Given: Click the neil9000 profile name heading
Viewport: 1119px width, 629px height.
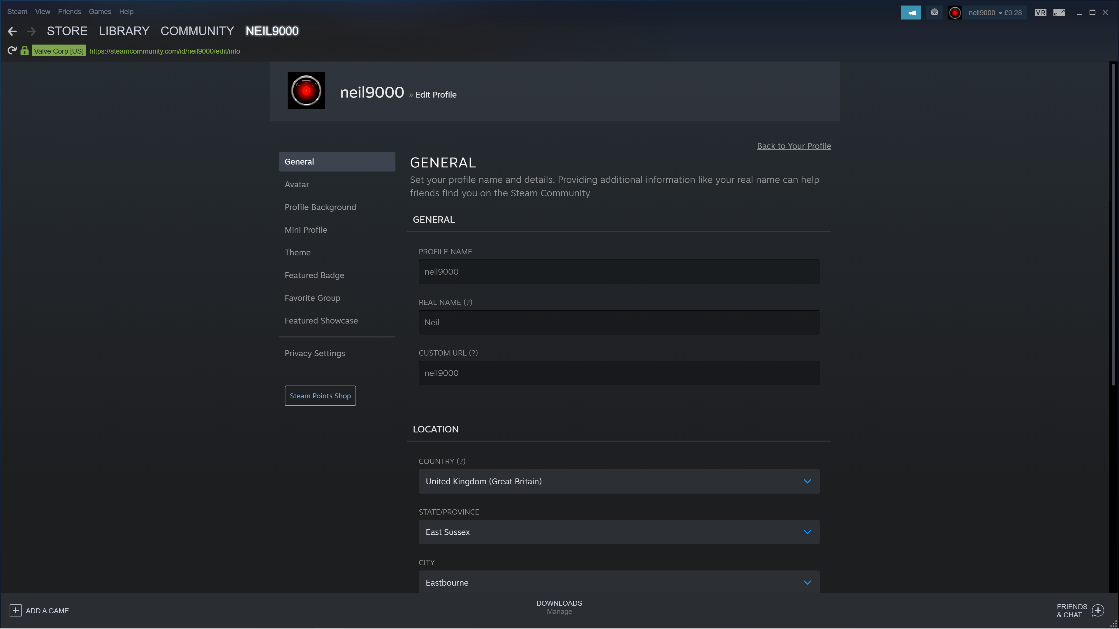Looking at the screenshot, I should pyautogui.click(x=372, y=93).
